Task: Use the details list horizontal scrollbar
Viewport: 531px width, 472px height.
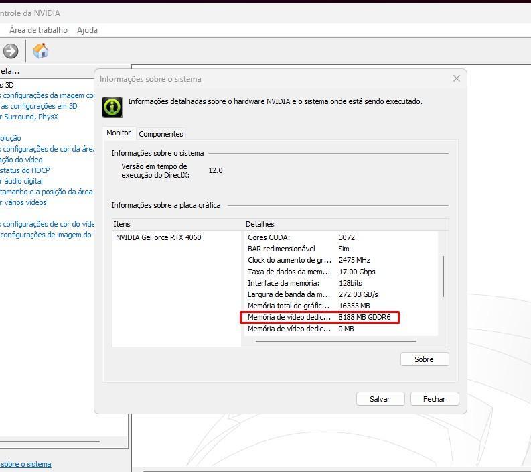Action: click(x=336, y=341)
